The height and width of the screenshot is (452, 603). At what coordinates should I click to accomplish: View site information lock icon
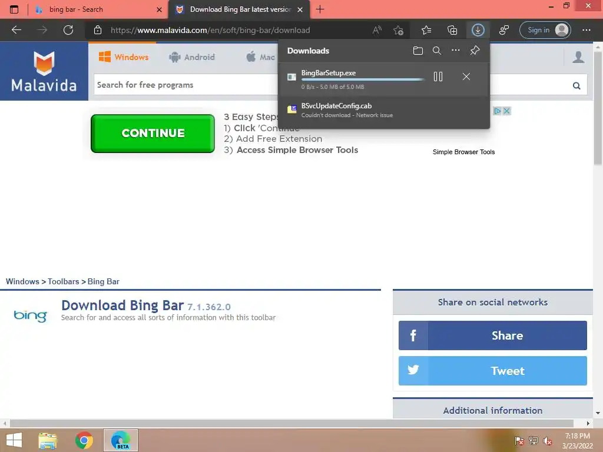[x=98, y=30]
